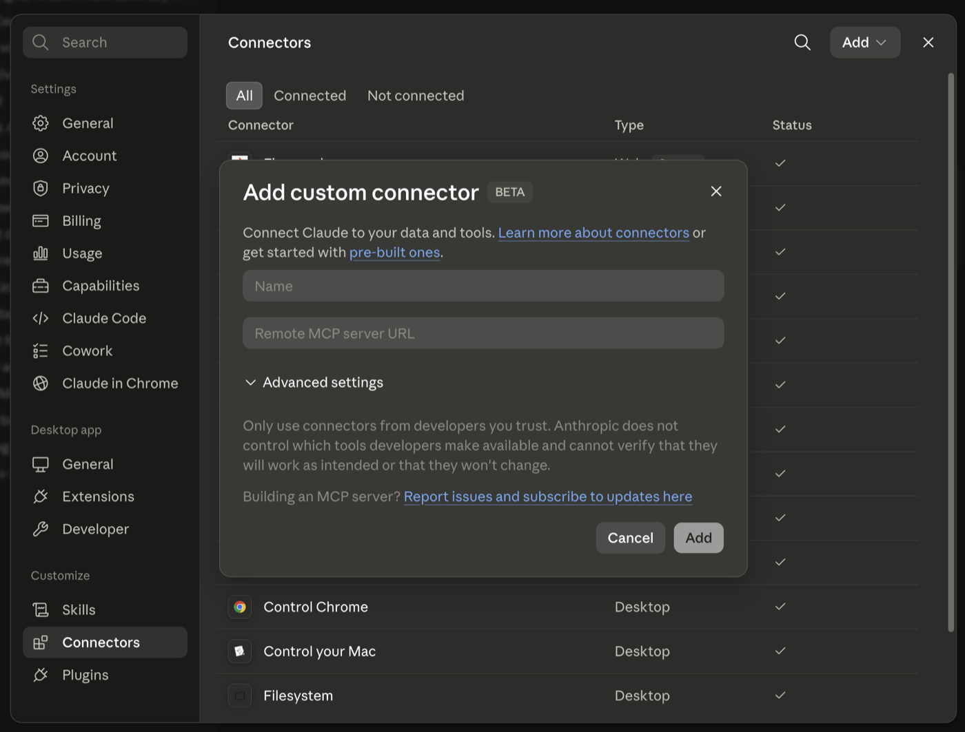Select Connectors blocks icon in sidebar
The image size is (965, 732).
(41, 642)
